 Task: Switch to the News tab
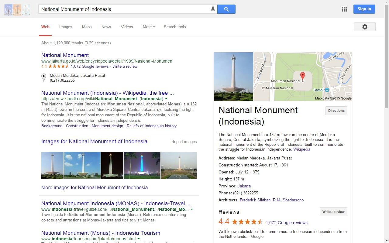coord(106,27)
